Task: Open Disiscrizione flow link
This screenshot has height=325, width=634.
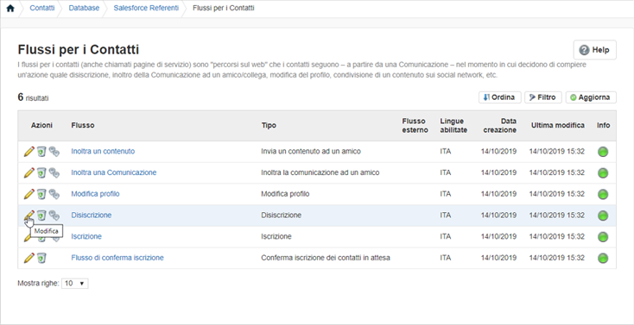Action: [92, 216]
